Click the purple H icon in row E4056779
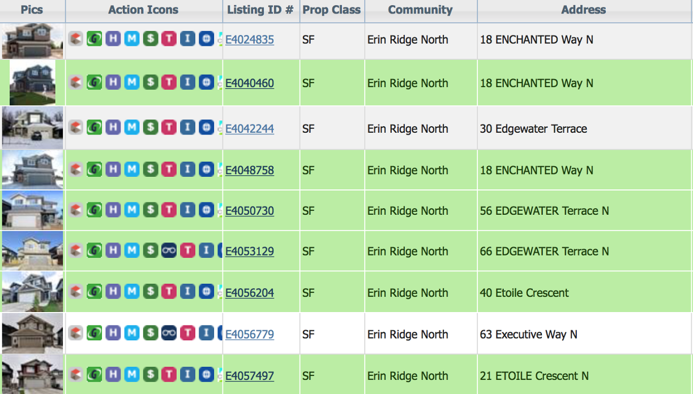The image size is (693, 394). click(113, 334)
